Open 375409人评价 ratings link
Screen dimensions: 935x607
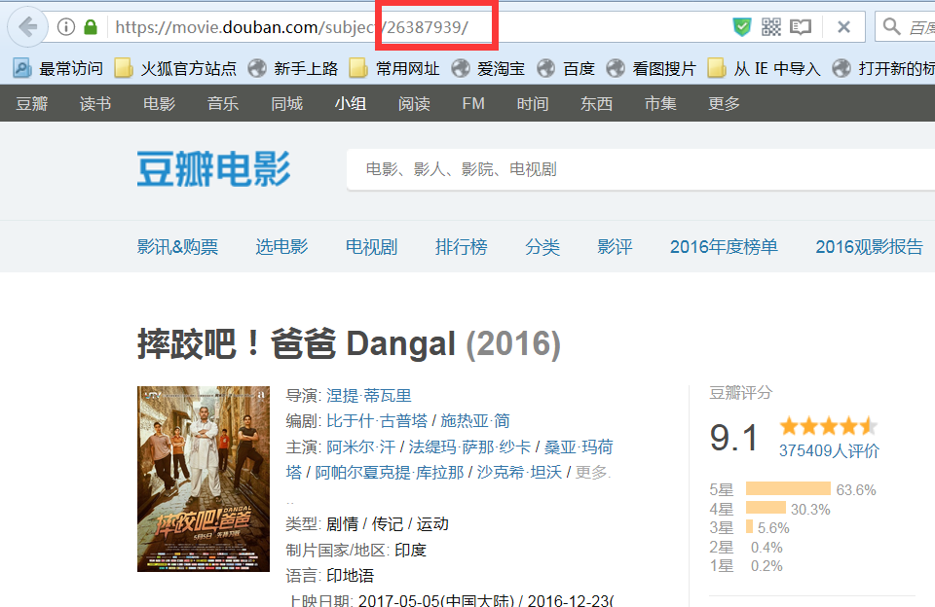(x=829, y=451)
